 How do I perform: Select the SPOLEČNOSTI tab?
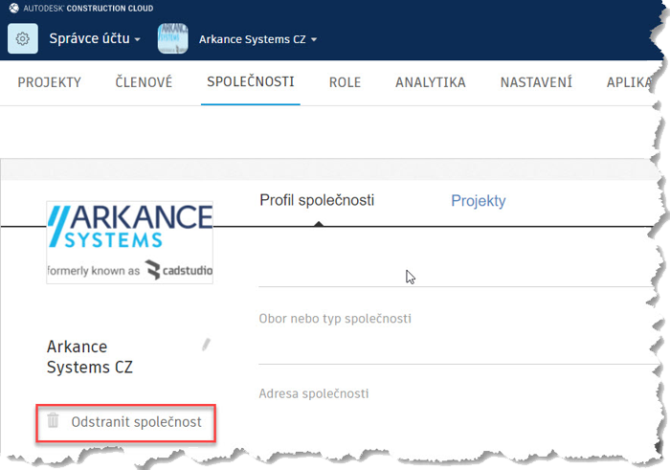pyautogui.click(x=251, y=82)
